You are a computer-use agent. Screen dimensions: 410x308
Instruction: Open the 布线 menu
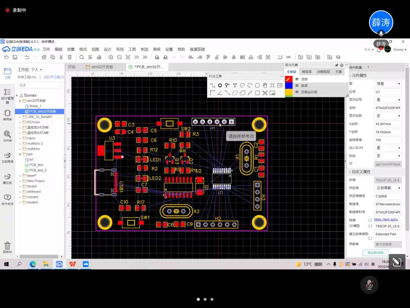click(120, 49)
